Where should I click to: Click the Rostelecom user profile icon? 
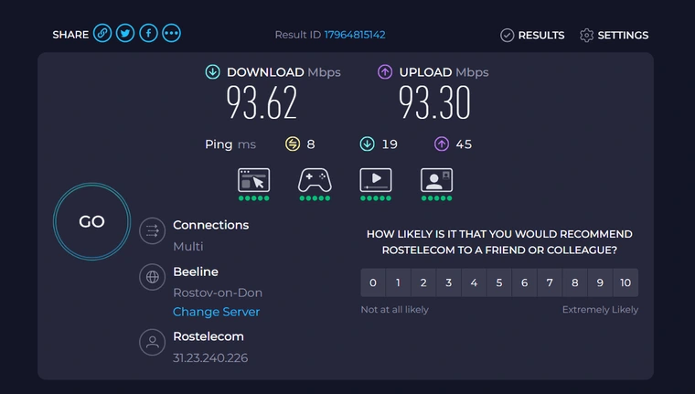(152, 343)
